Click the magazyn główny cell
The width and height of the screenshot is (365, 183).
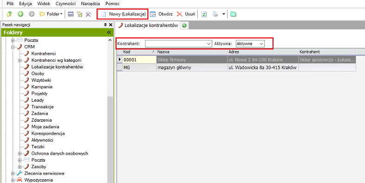(192, 67)
